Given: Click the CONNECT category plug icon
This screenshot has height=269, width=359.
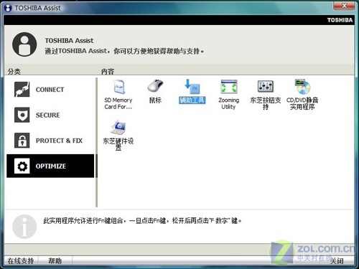Looking at the screenshot, I should pyautogui.click(x=22, y=90).
